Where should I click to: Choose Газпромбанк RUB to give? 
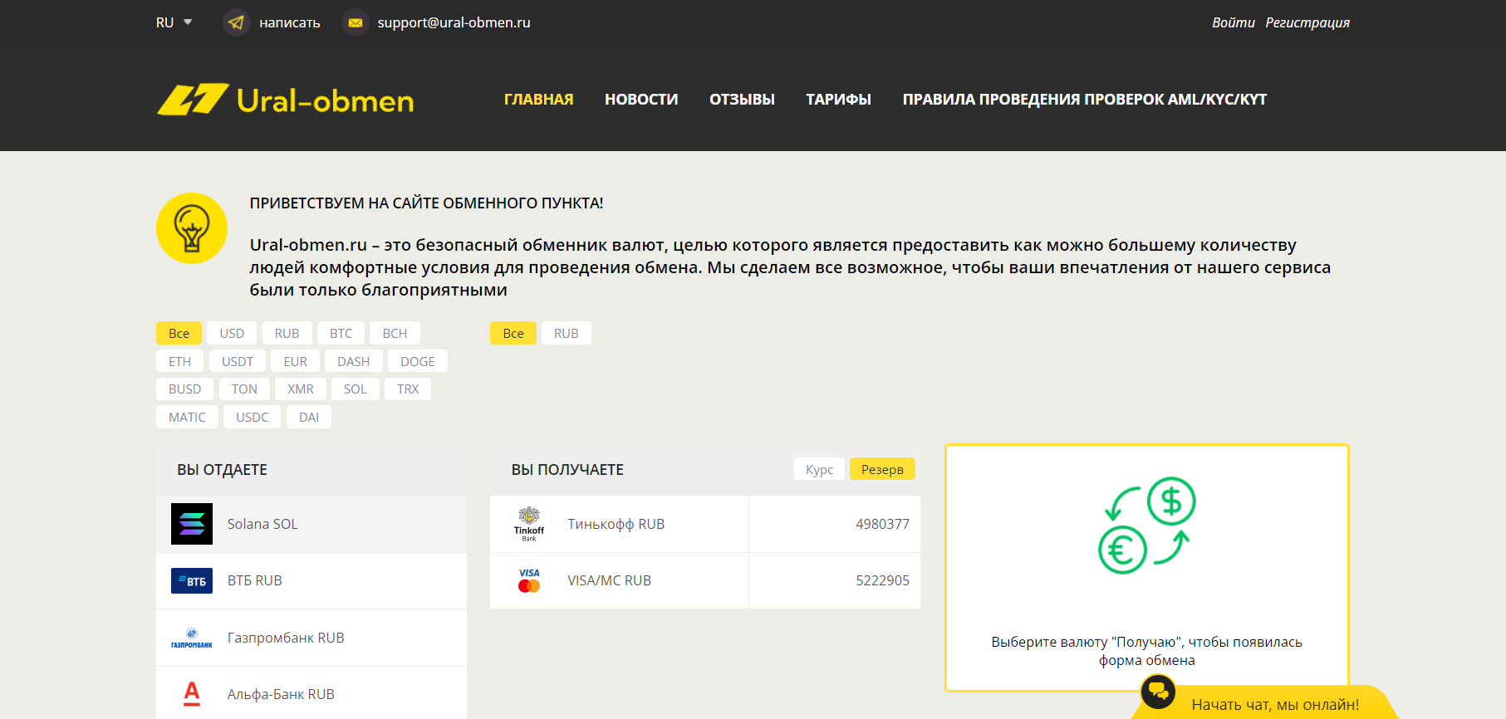point(312,638)
